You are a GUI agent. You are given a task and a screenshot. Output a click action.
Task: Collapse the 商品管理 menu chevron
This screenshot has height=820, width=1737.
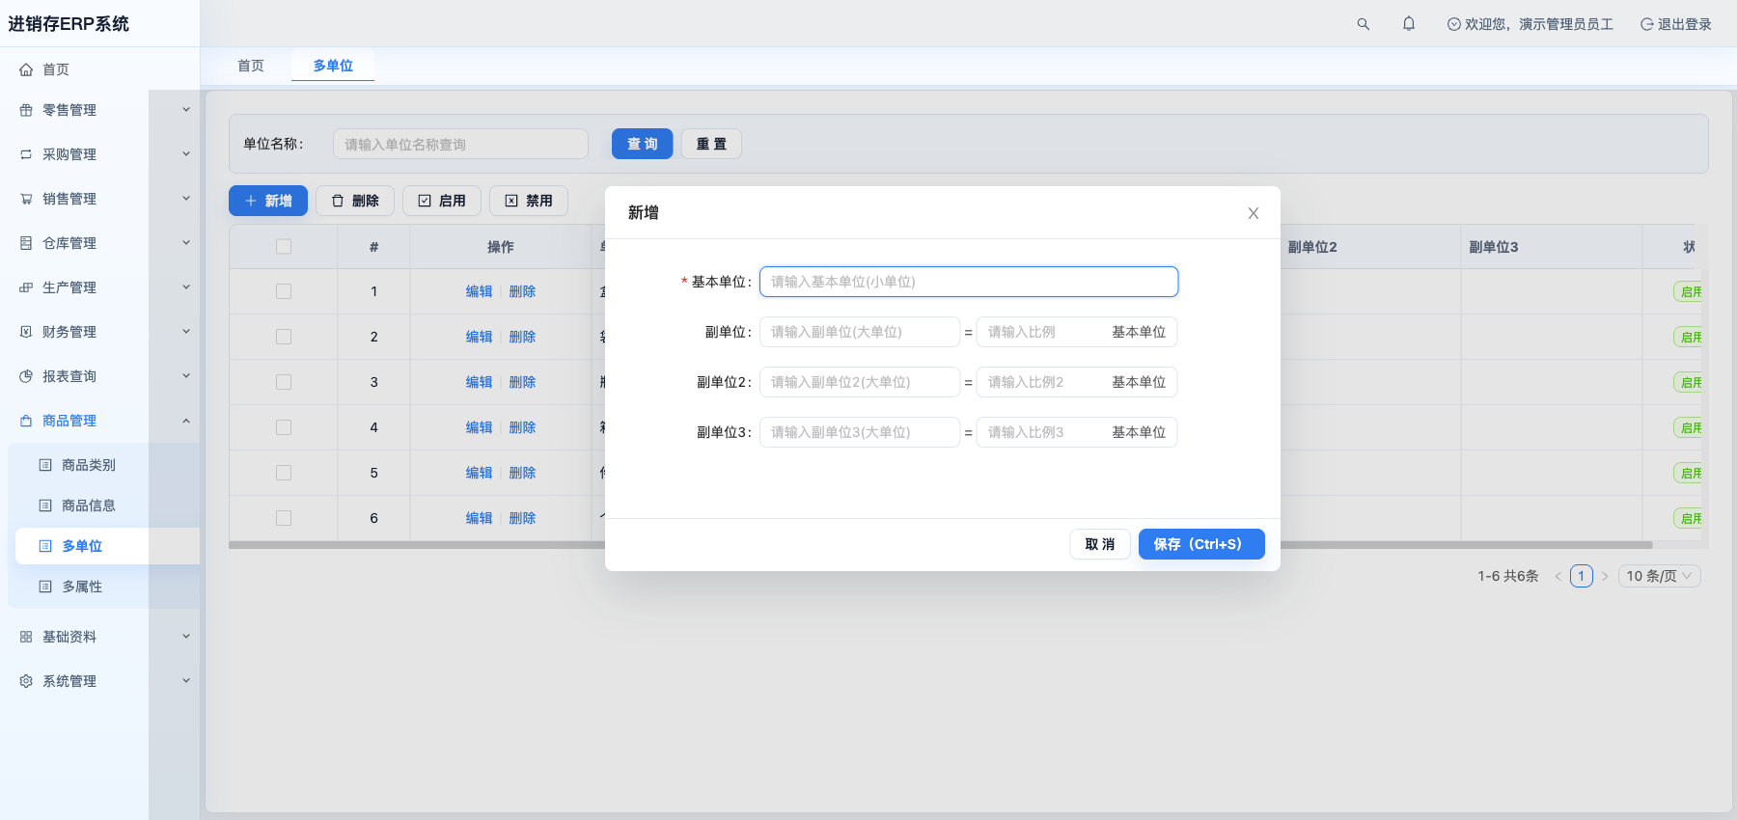click(x=186, y=421)
